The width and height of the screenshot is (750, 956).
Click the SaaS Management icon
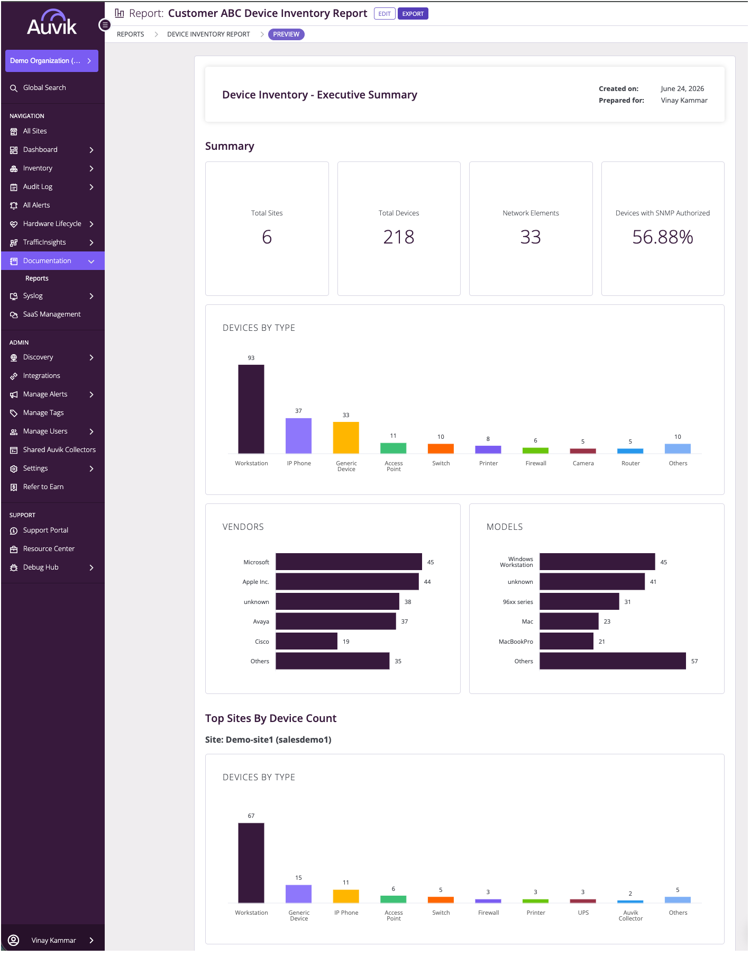(14, 314)
